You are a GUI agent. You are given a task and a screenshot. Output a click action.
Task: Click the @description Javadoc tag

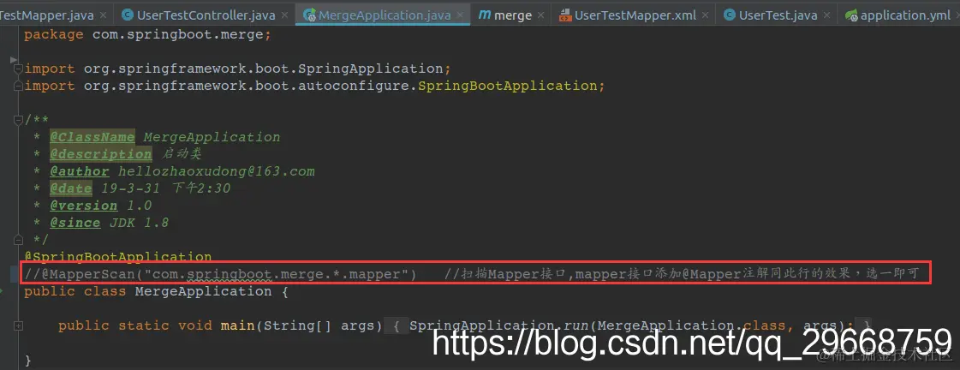pos(100,154)
